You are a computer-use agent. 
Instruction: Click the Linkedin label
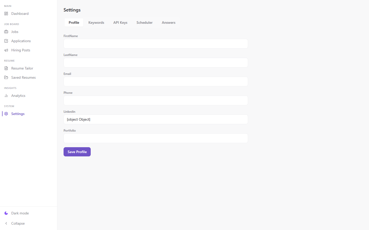69,112
